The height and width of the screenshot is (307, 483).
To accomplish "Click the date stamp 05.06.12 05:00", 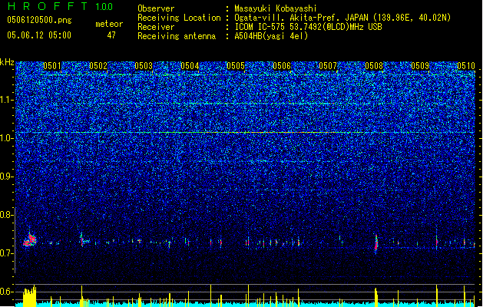I will (x=39, y=35).
